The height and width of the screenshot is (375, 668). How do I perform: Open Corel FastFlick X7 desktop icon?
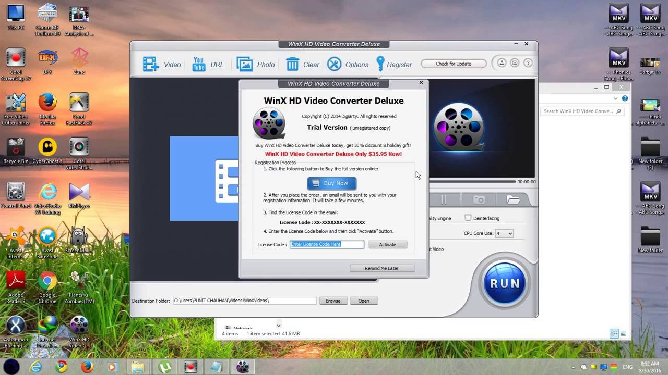[x=79, y=109]
